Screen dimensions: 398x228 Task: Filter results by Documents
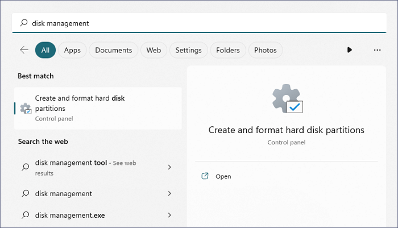click(x=114, y=50)
